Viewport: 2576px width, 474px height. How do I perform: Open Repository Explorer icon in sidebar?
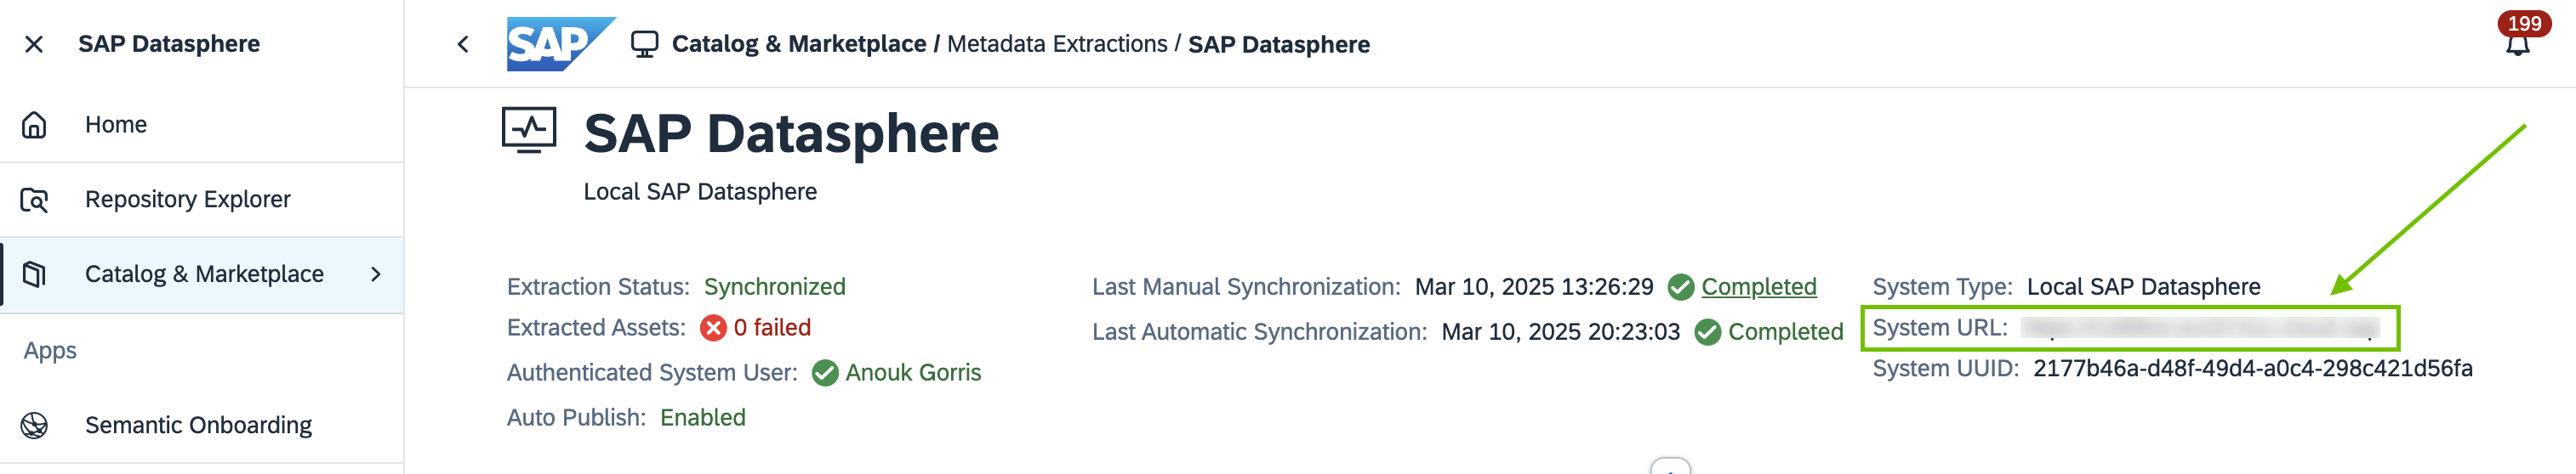click(34, 200)
